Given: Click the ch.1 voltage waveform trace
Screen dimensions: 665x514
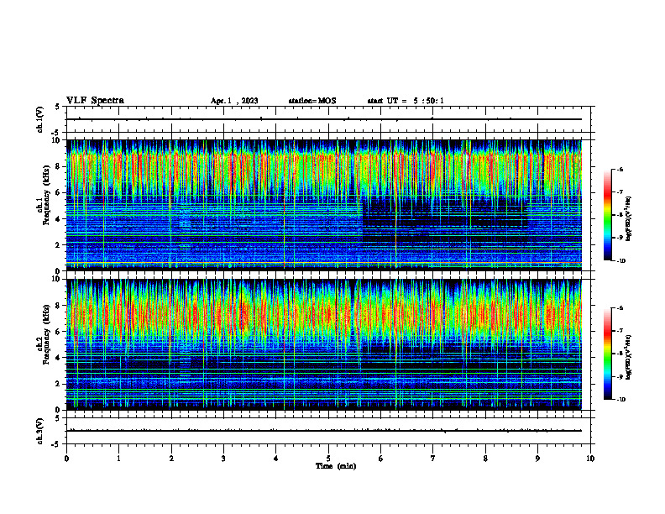Looking at the screenshot, I should (324, 119).
